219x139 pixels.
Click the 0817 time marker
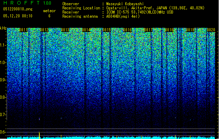point(148,30)
